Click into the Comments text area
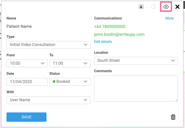The width and height of the screenshot is (185, 128). (x=136, y=88)
